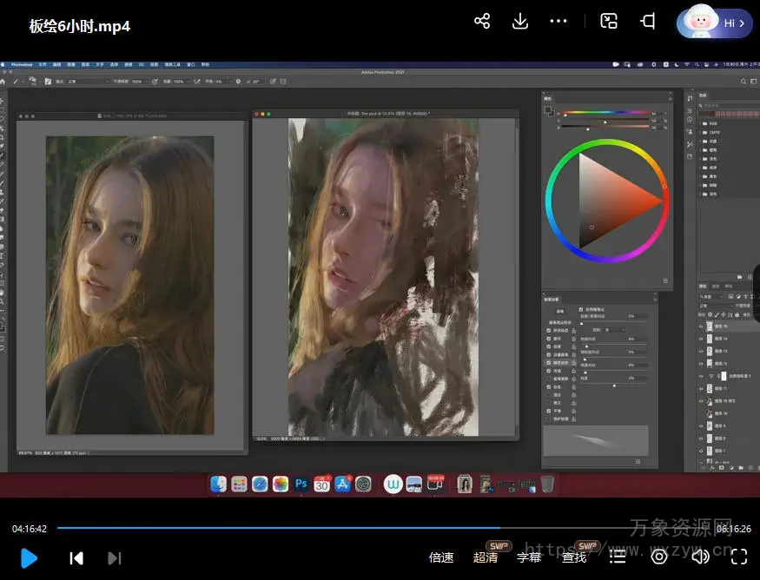
Task: Click the brush stroke preview thumbnail
Action: pos(595,441)
